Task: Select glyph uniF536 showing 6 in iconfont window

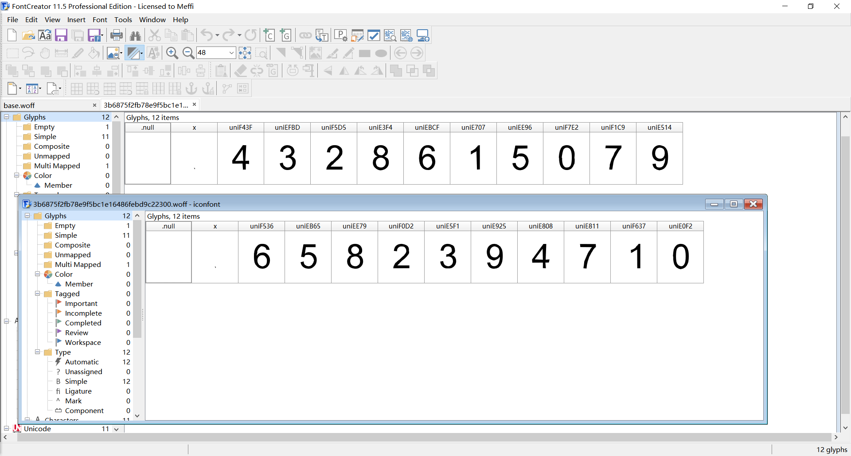Action: point(262,252)
